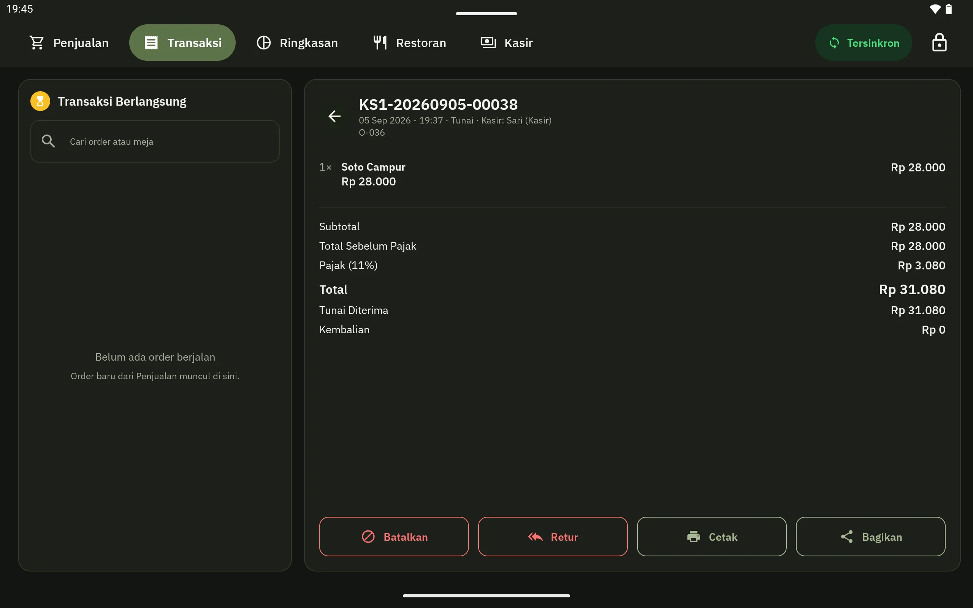The image size is (973, 608).
Task: Click the search magnifier icon
Action: (x=48, y=141)
